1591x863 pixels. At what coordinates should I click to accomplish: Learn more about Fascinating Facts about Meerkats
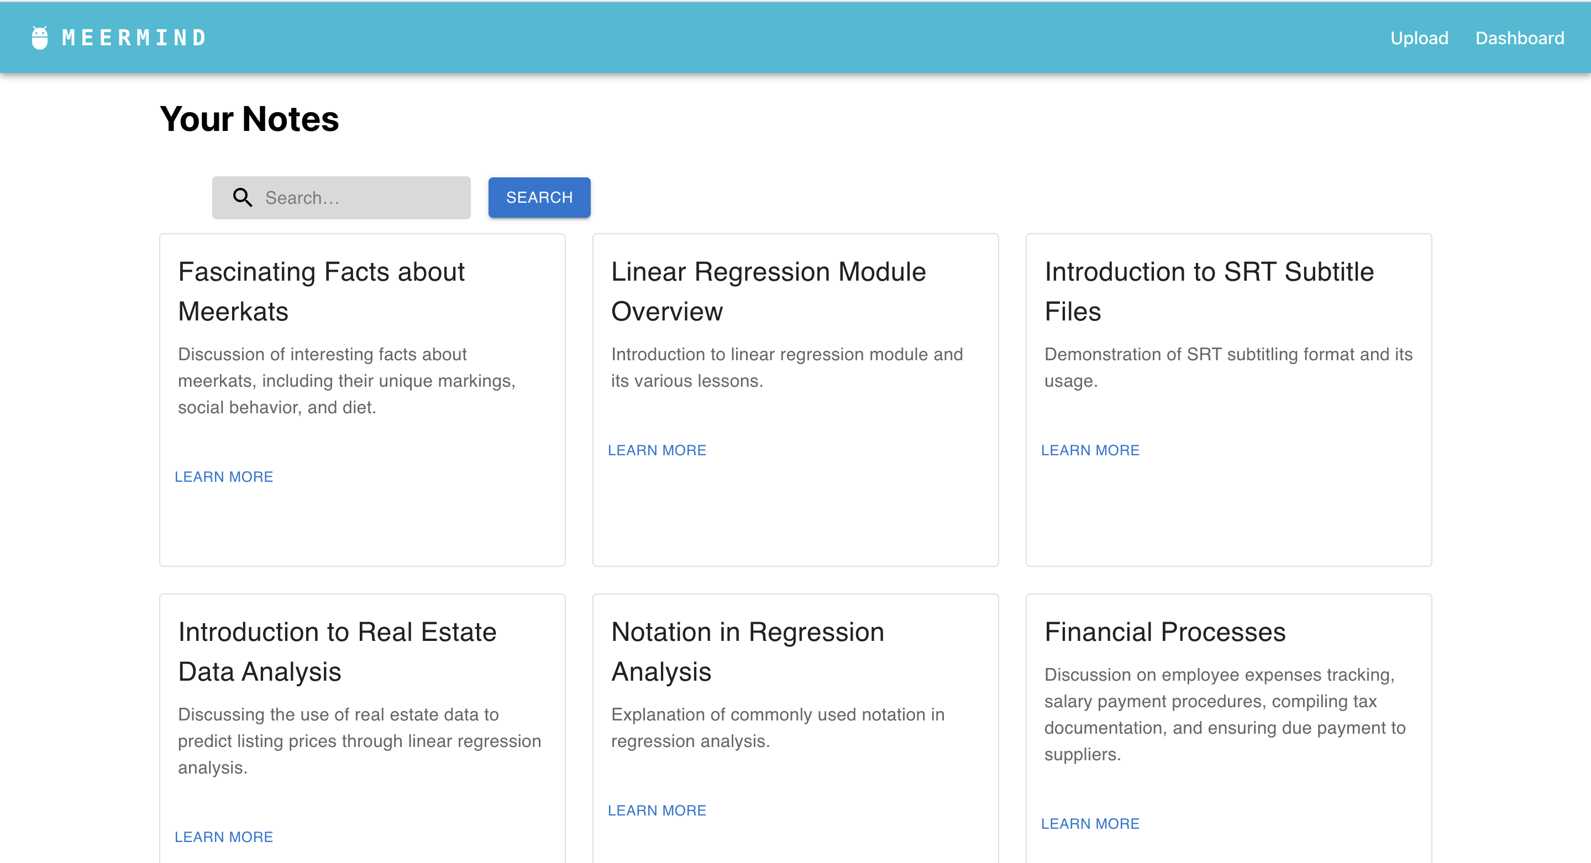224,477
